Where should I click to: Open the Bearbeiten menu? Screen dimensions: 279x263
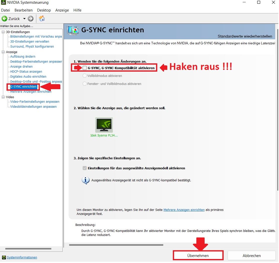click(24, 10)
